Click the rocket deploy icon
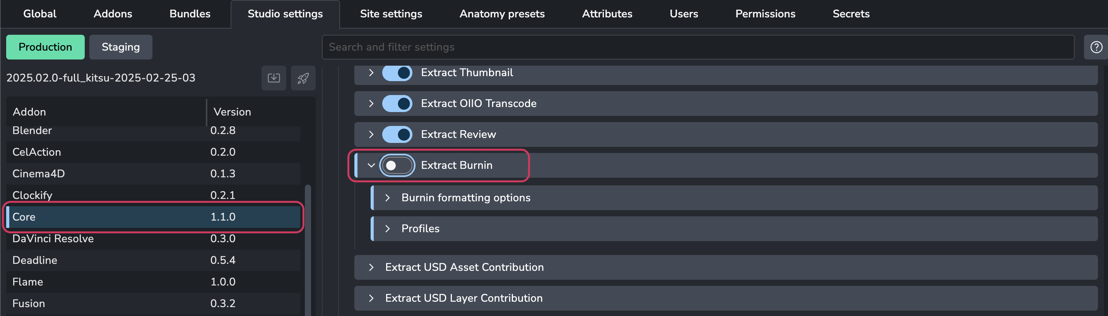 pos(303,78)
